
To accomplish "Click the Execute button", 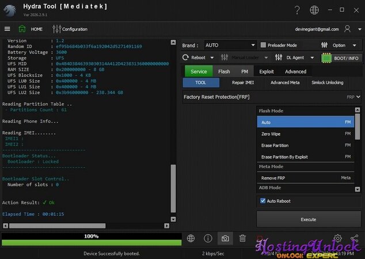I will 308,219.
